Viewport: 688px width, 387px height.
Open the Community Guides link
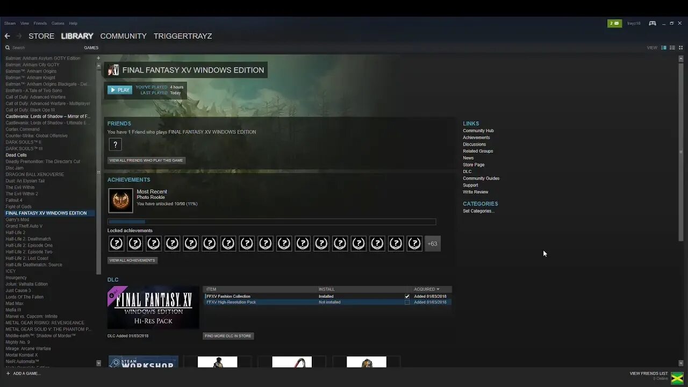(481, 178)
